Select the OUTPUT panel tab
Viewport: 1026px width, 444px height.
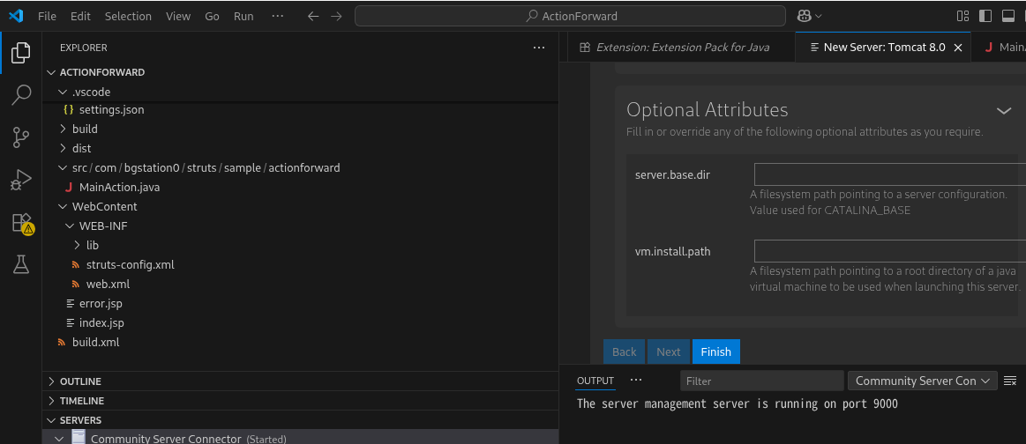click(595, 381)
